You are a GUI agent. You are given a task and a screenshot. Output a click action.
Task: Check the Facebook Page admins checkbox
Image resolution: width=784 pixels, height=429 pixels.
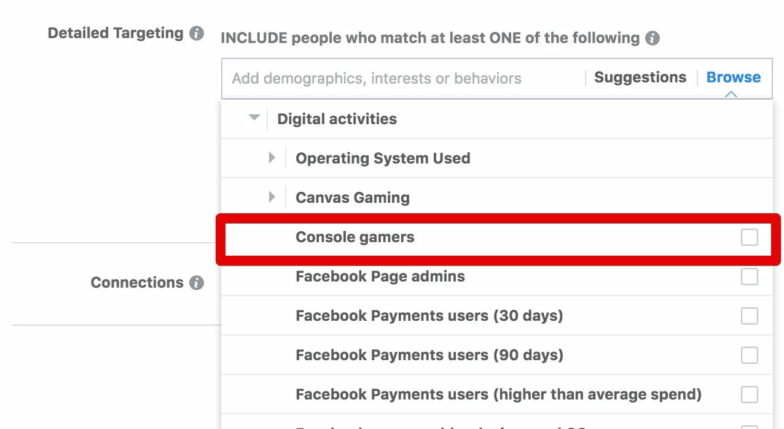750,277
